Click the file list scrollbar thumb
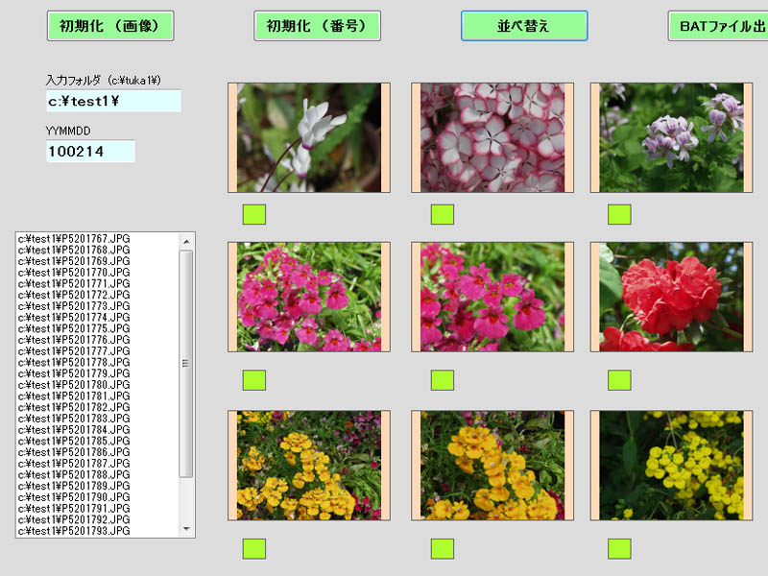The width and height of the screenshot is (768, 576). [x=186, y=363]
